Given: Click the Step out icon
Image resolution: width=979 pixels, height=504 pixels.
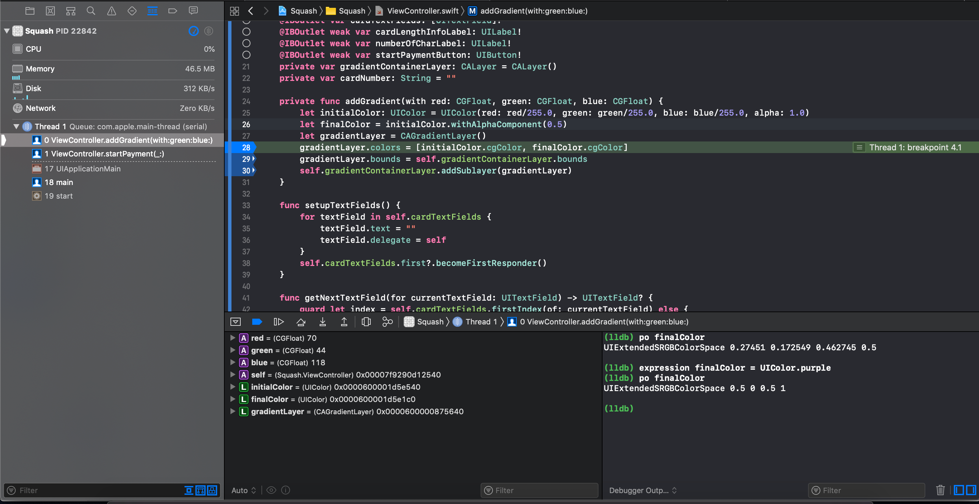Looking at the screenshot, I should (x=344, y=322).
